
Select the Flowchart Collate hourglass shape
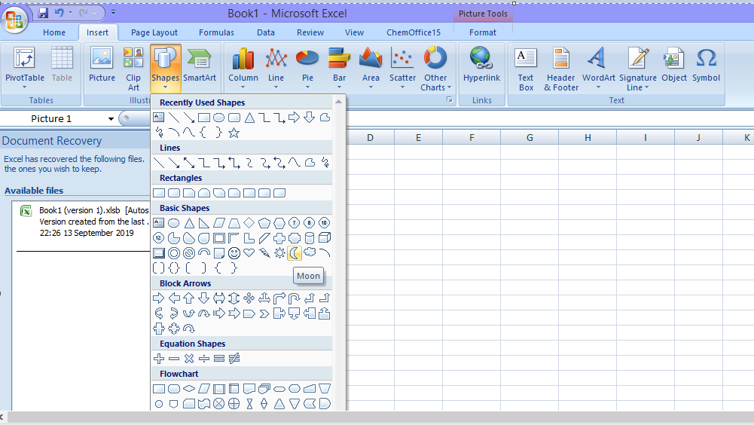click(249, 403)
